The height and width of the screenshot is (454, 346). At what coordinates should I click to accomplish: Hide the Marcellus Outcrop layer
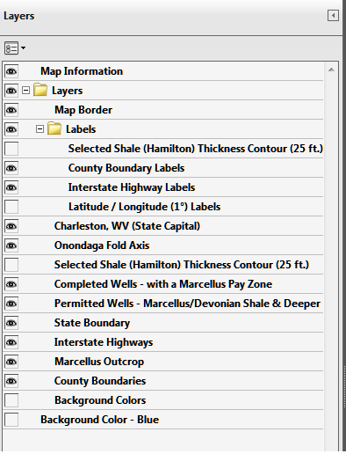click(x=11, y=362)
